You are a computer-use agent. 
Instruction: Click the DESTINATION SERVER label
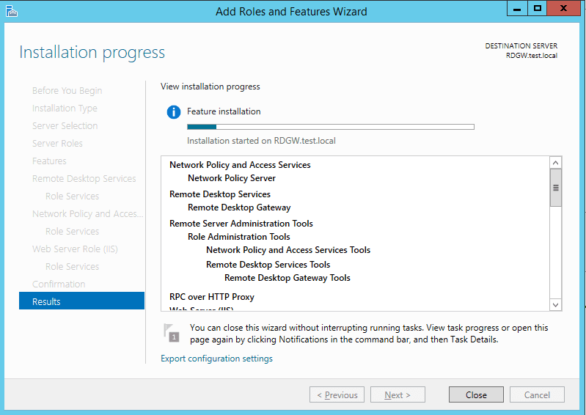point(521,46)
